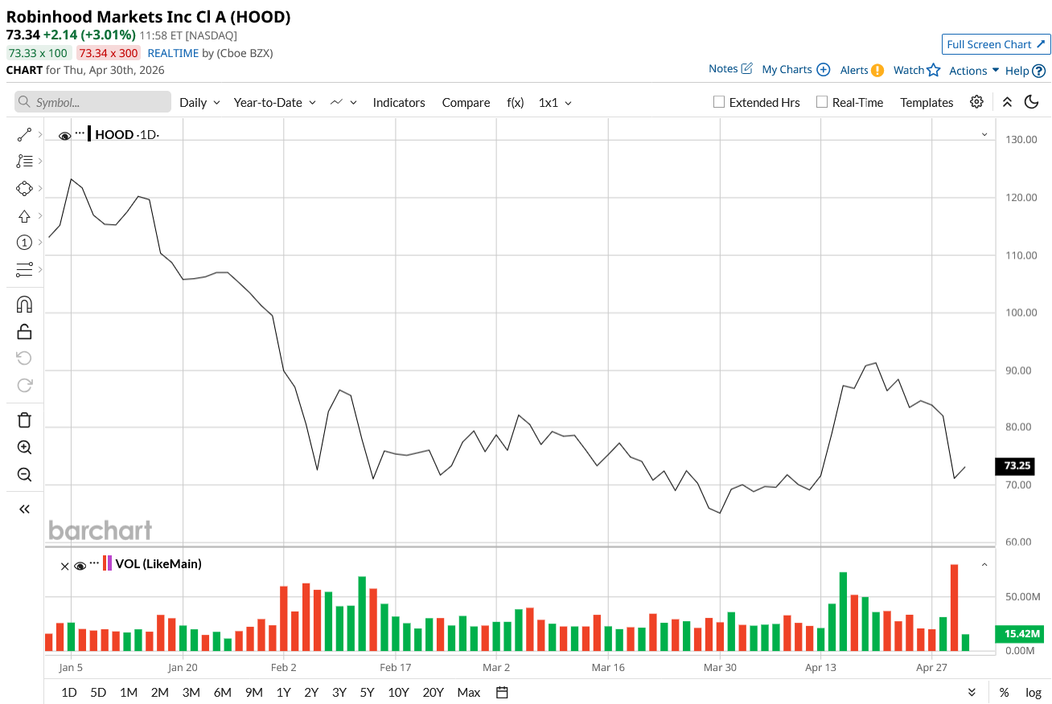Click the lock drawings icon

coord(24,331)
